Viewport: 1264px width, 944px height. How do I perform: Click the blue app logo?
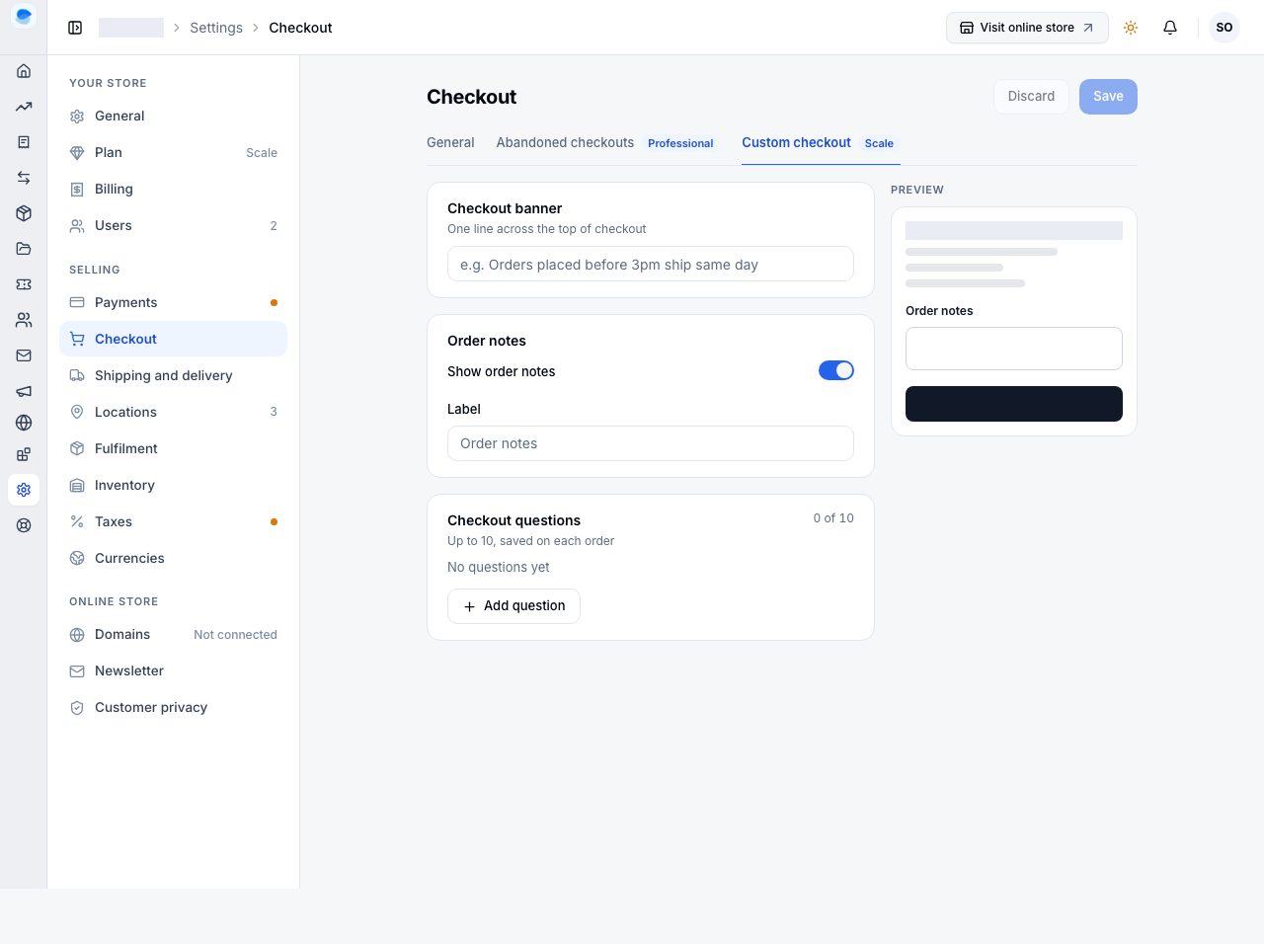(24, 17)
